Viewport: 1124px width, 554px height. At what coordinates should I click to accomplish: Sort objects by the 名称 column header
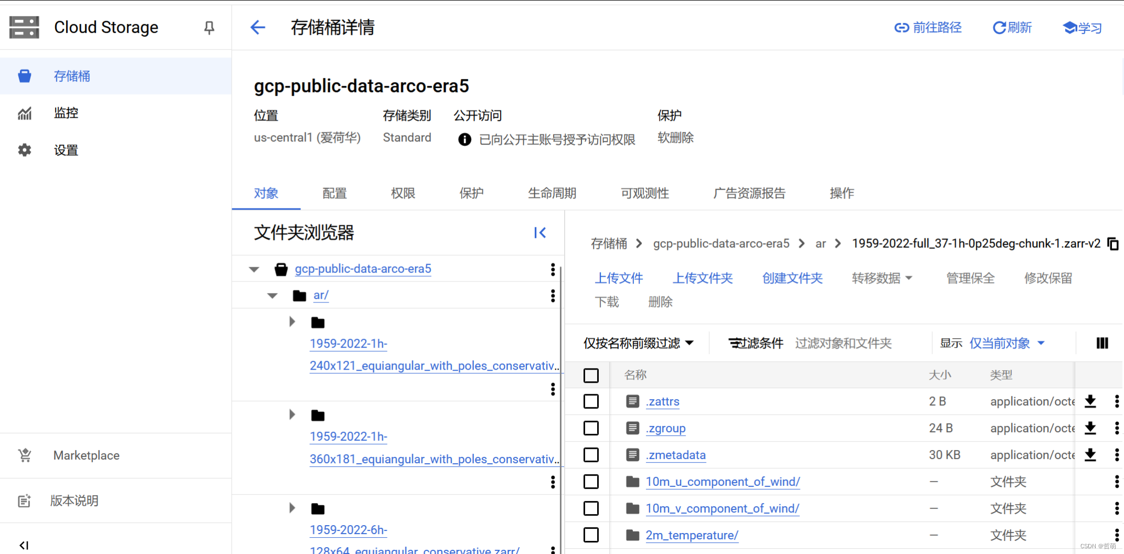pyautogui.click(x=635, y=375)
